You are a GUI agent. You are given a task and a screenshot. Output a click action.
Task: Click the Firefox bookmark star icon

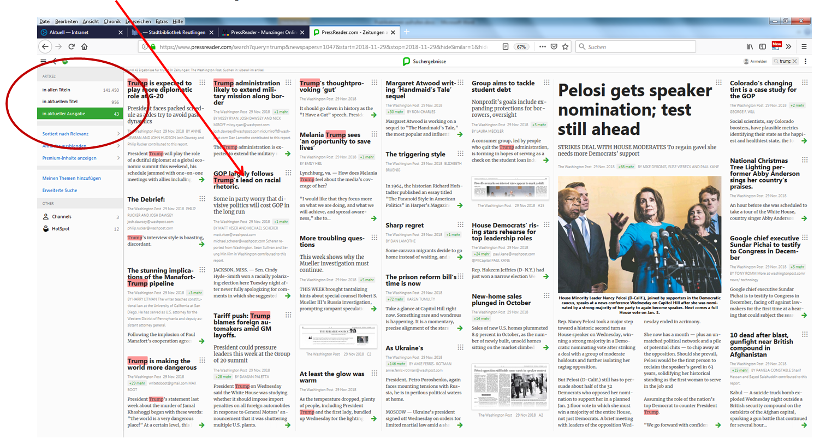(x=565, y=47)
